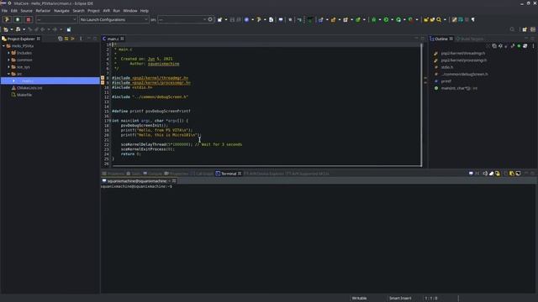Screen dimensions: 538x302
Task: Click the green Debug bug icon
Action: [374, 19]
